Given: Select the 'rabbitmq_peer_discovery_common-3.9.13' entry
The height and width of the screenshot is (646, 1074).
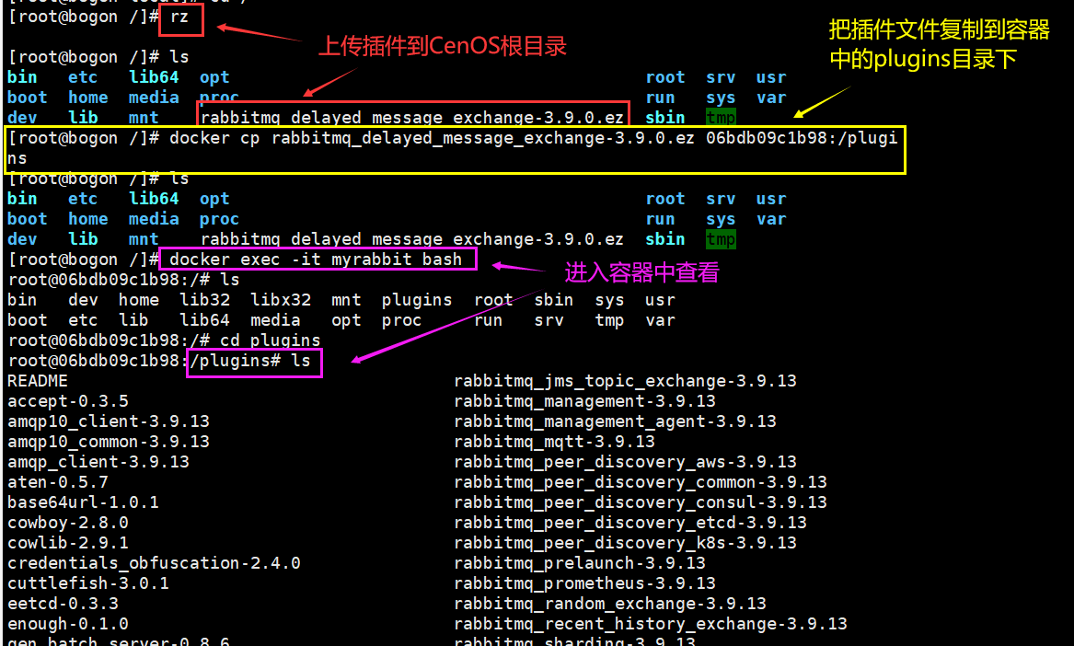Looking at the screenshot, I should point(641,482).
